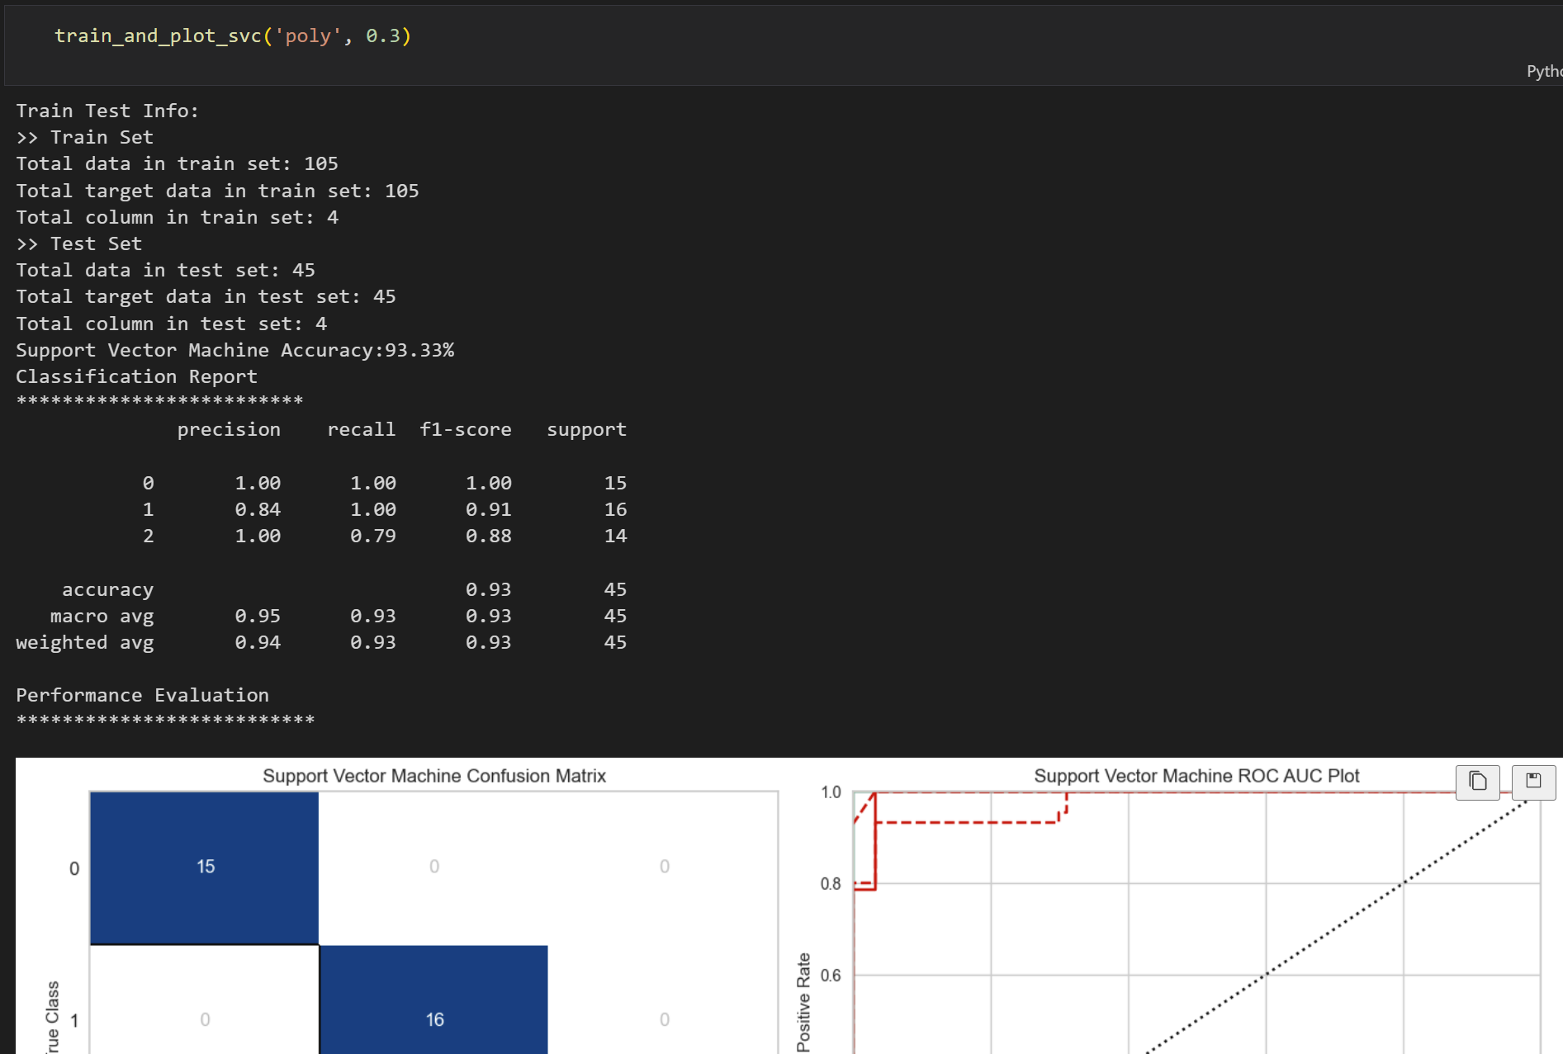Open the cell language mode picker (Python)
This screenshot has width=1563, height=1054.
1544,72
